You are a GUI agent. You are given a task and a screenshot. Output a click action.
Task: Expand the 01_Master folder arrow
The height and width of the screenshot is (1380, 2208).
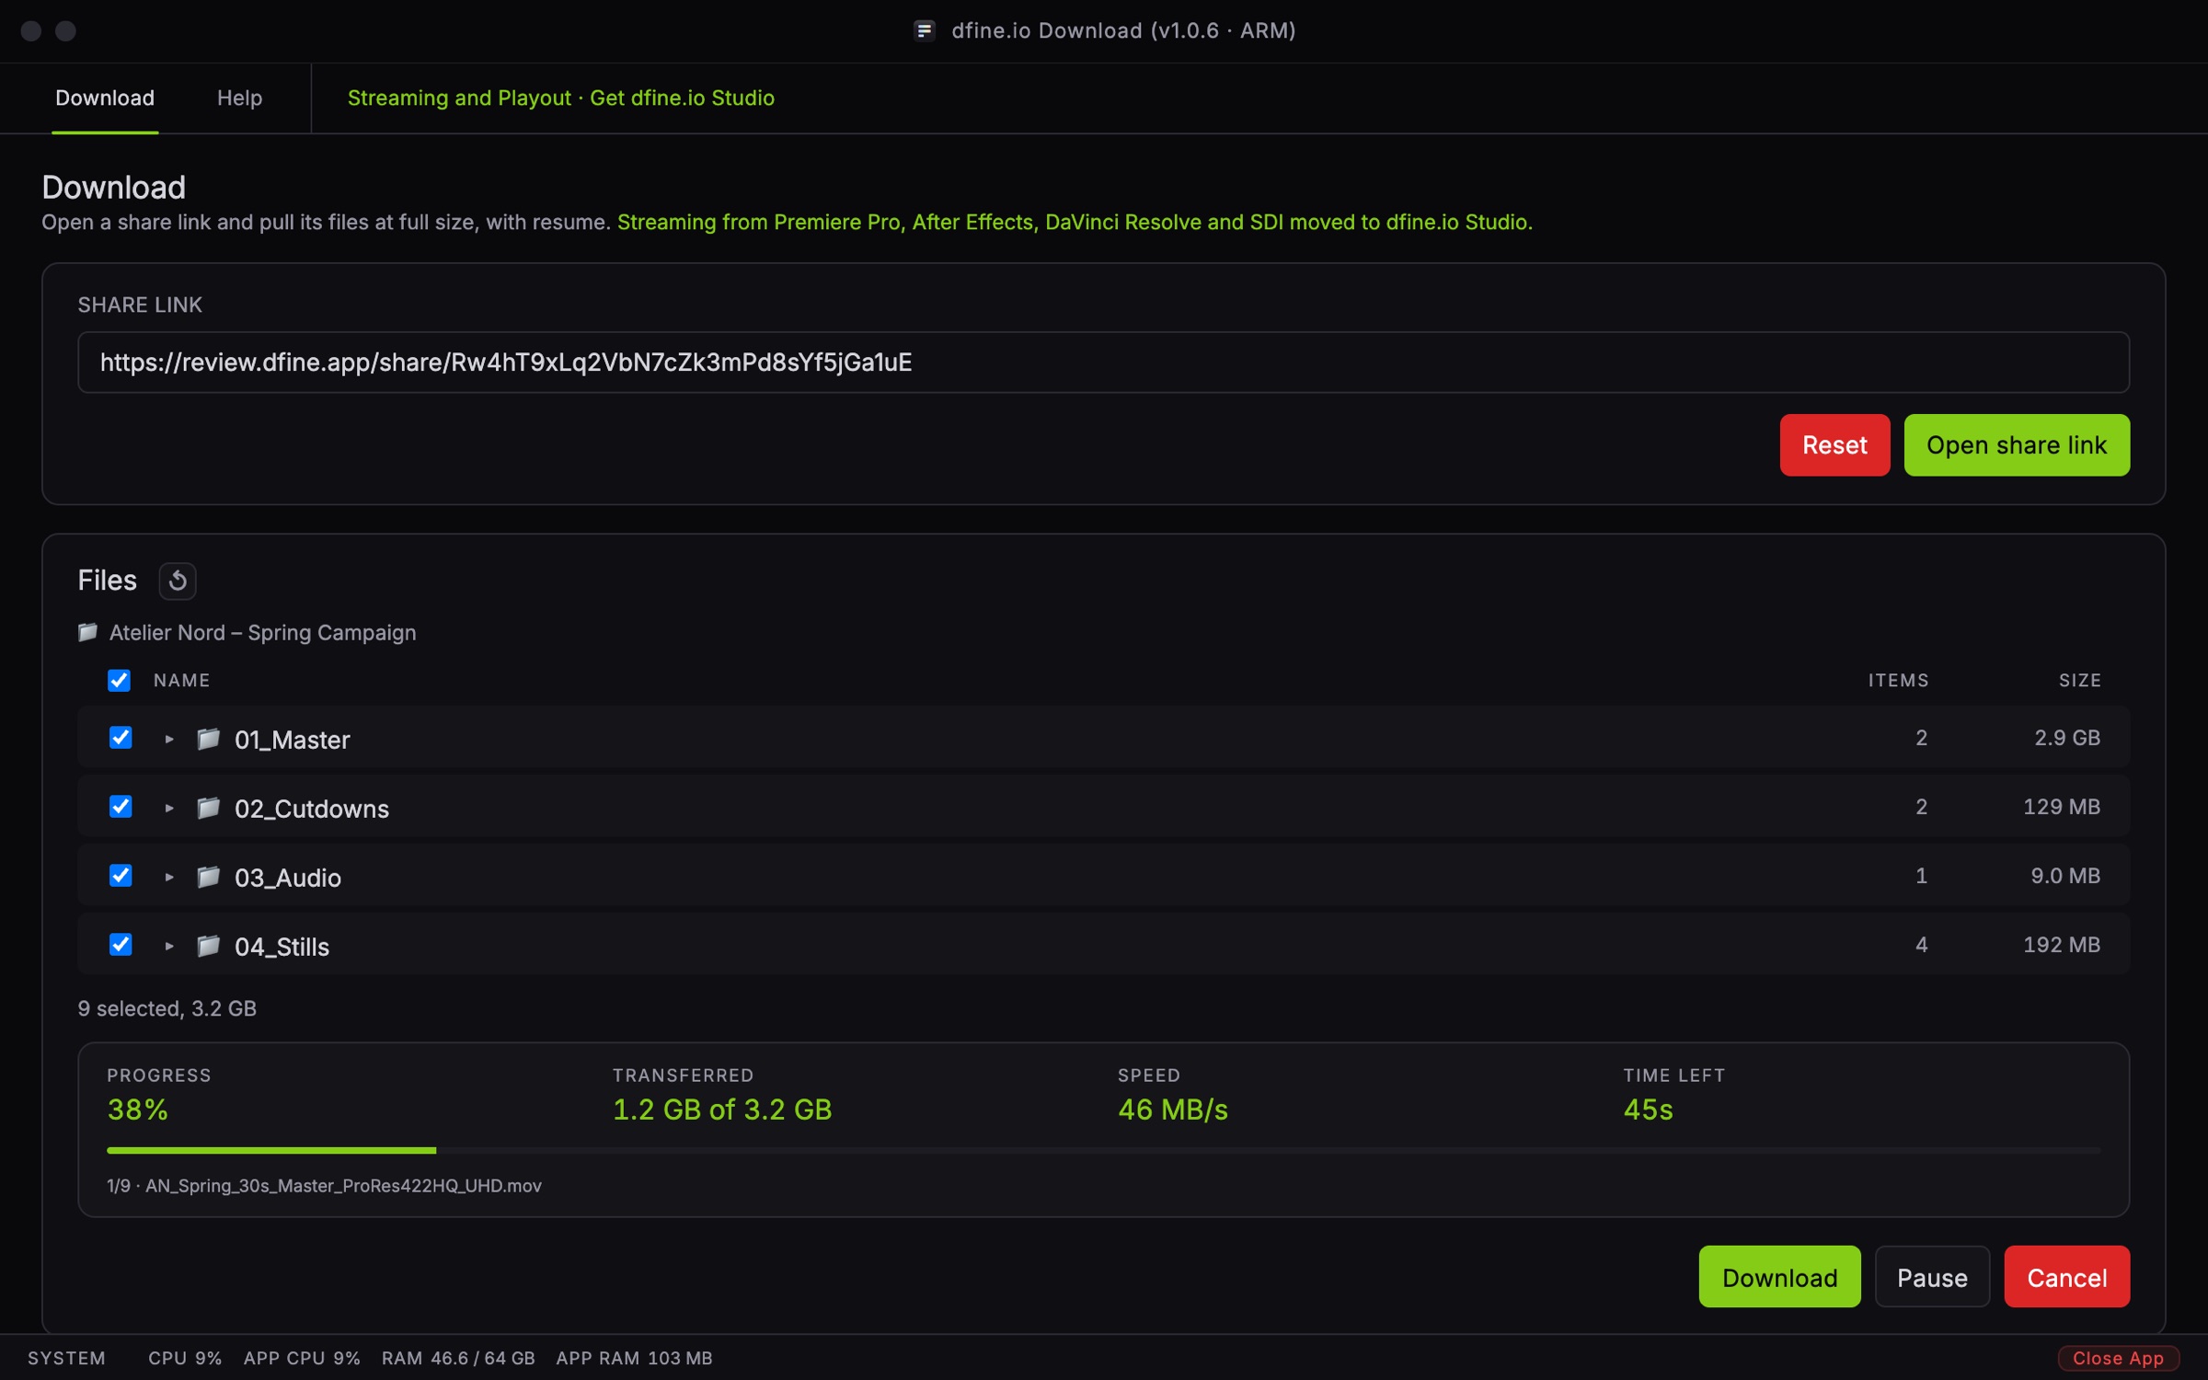[x=169, y=739]
